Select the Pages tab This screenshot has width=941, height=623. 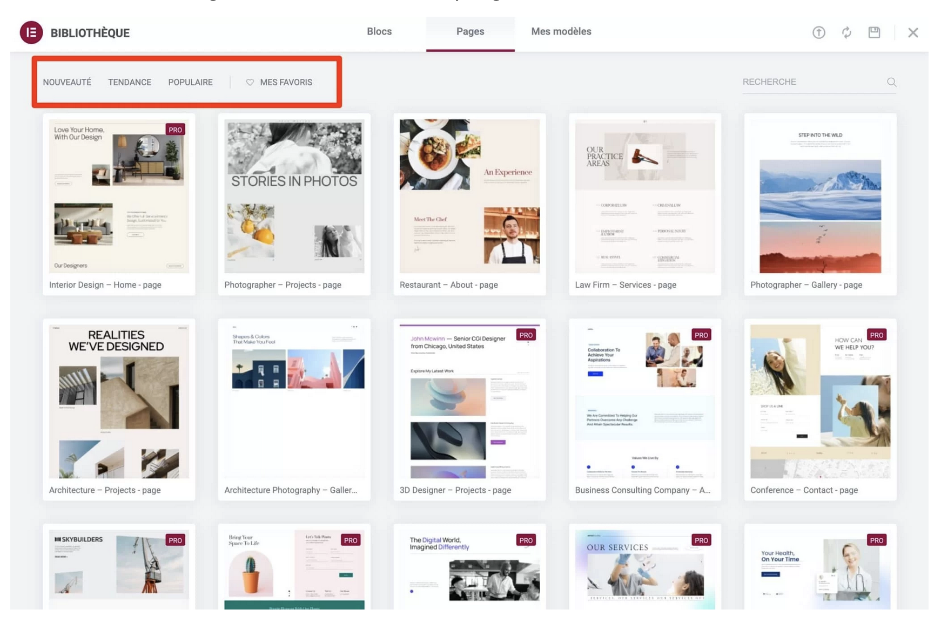[x=470, y=31]
